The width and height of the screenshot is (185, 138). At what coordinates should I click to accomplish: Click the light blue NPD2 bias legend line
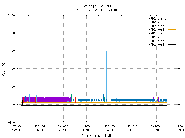(x=172, y=26)
